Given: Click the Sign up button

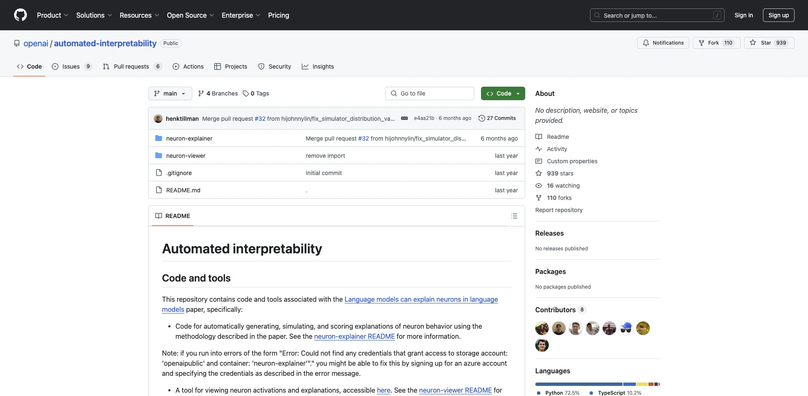Looking at the screenshot, I should pyautogui.click(x=779, y=15).
